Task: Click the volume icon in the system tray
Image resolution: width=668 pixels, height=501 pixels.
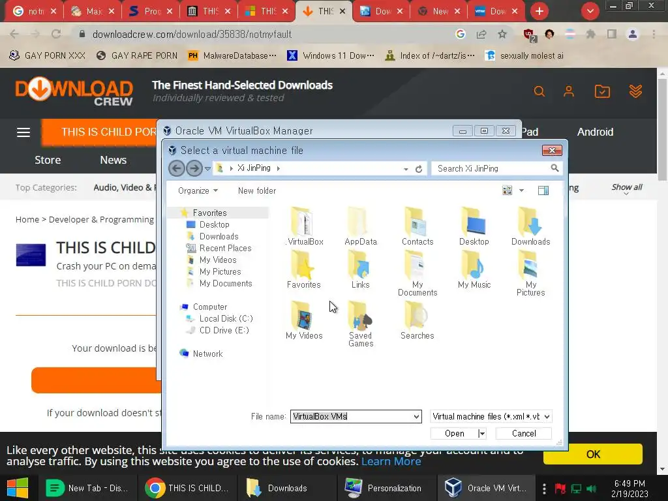Action: click(591, 488)
